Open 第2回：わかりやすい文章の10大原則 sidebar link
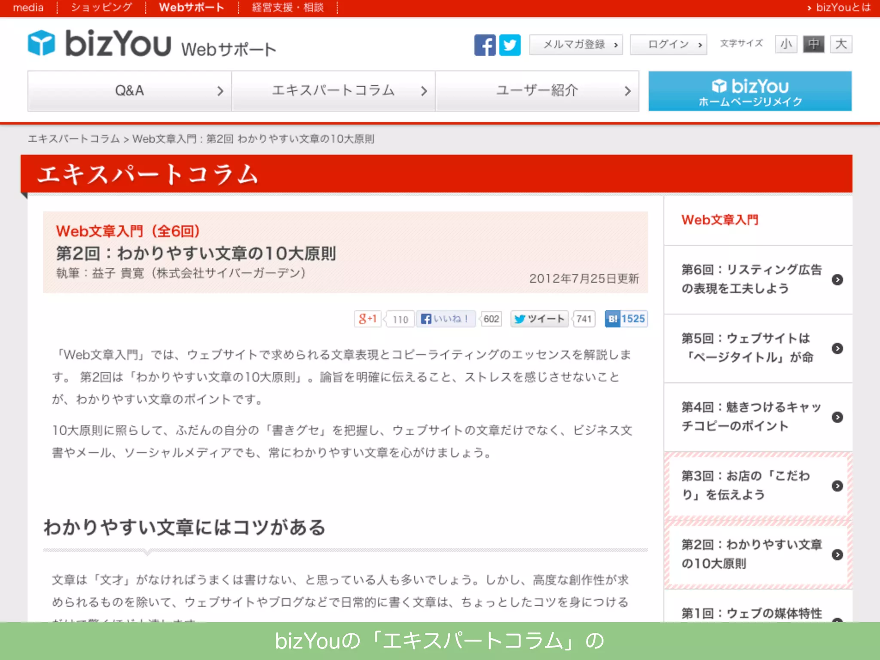The image size is (880, 660). tap(758, 555)
